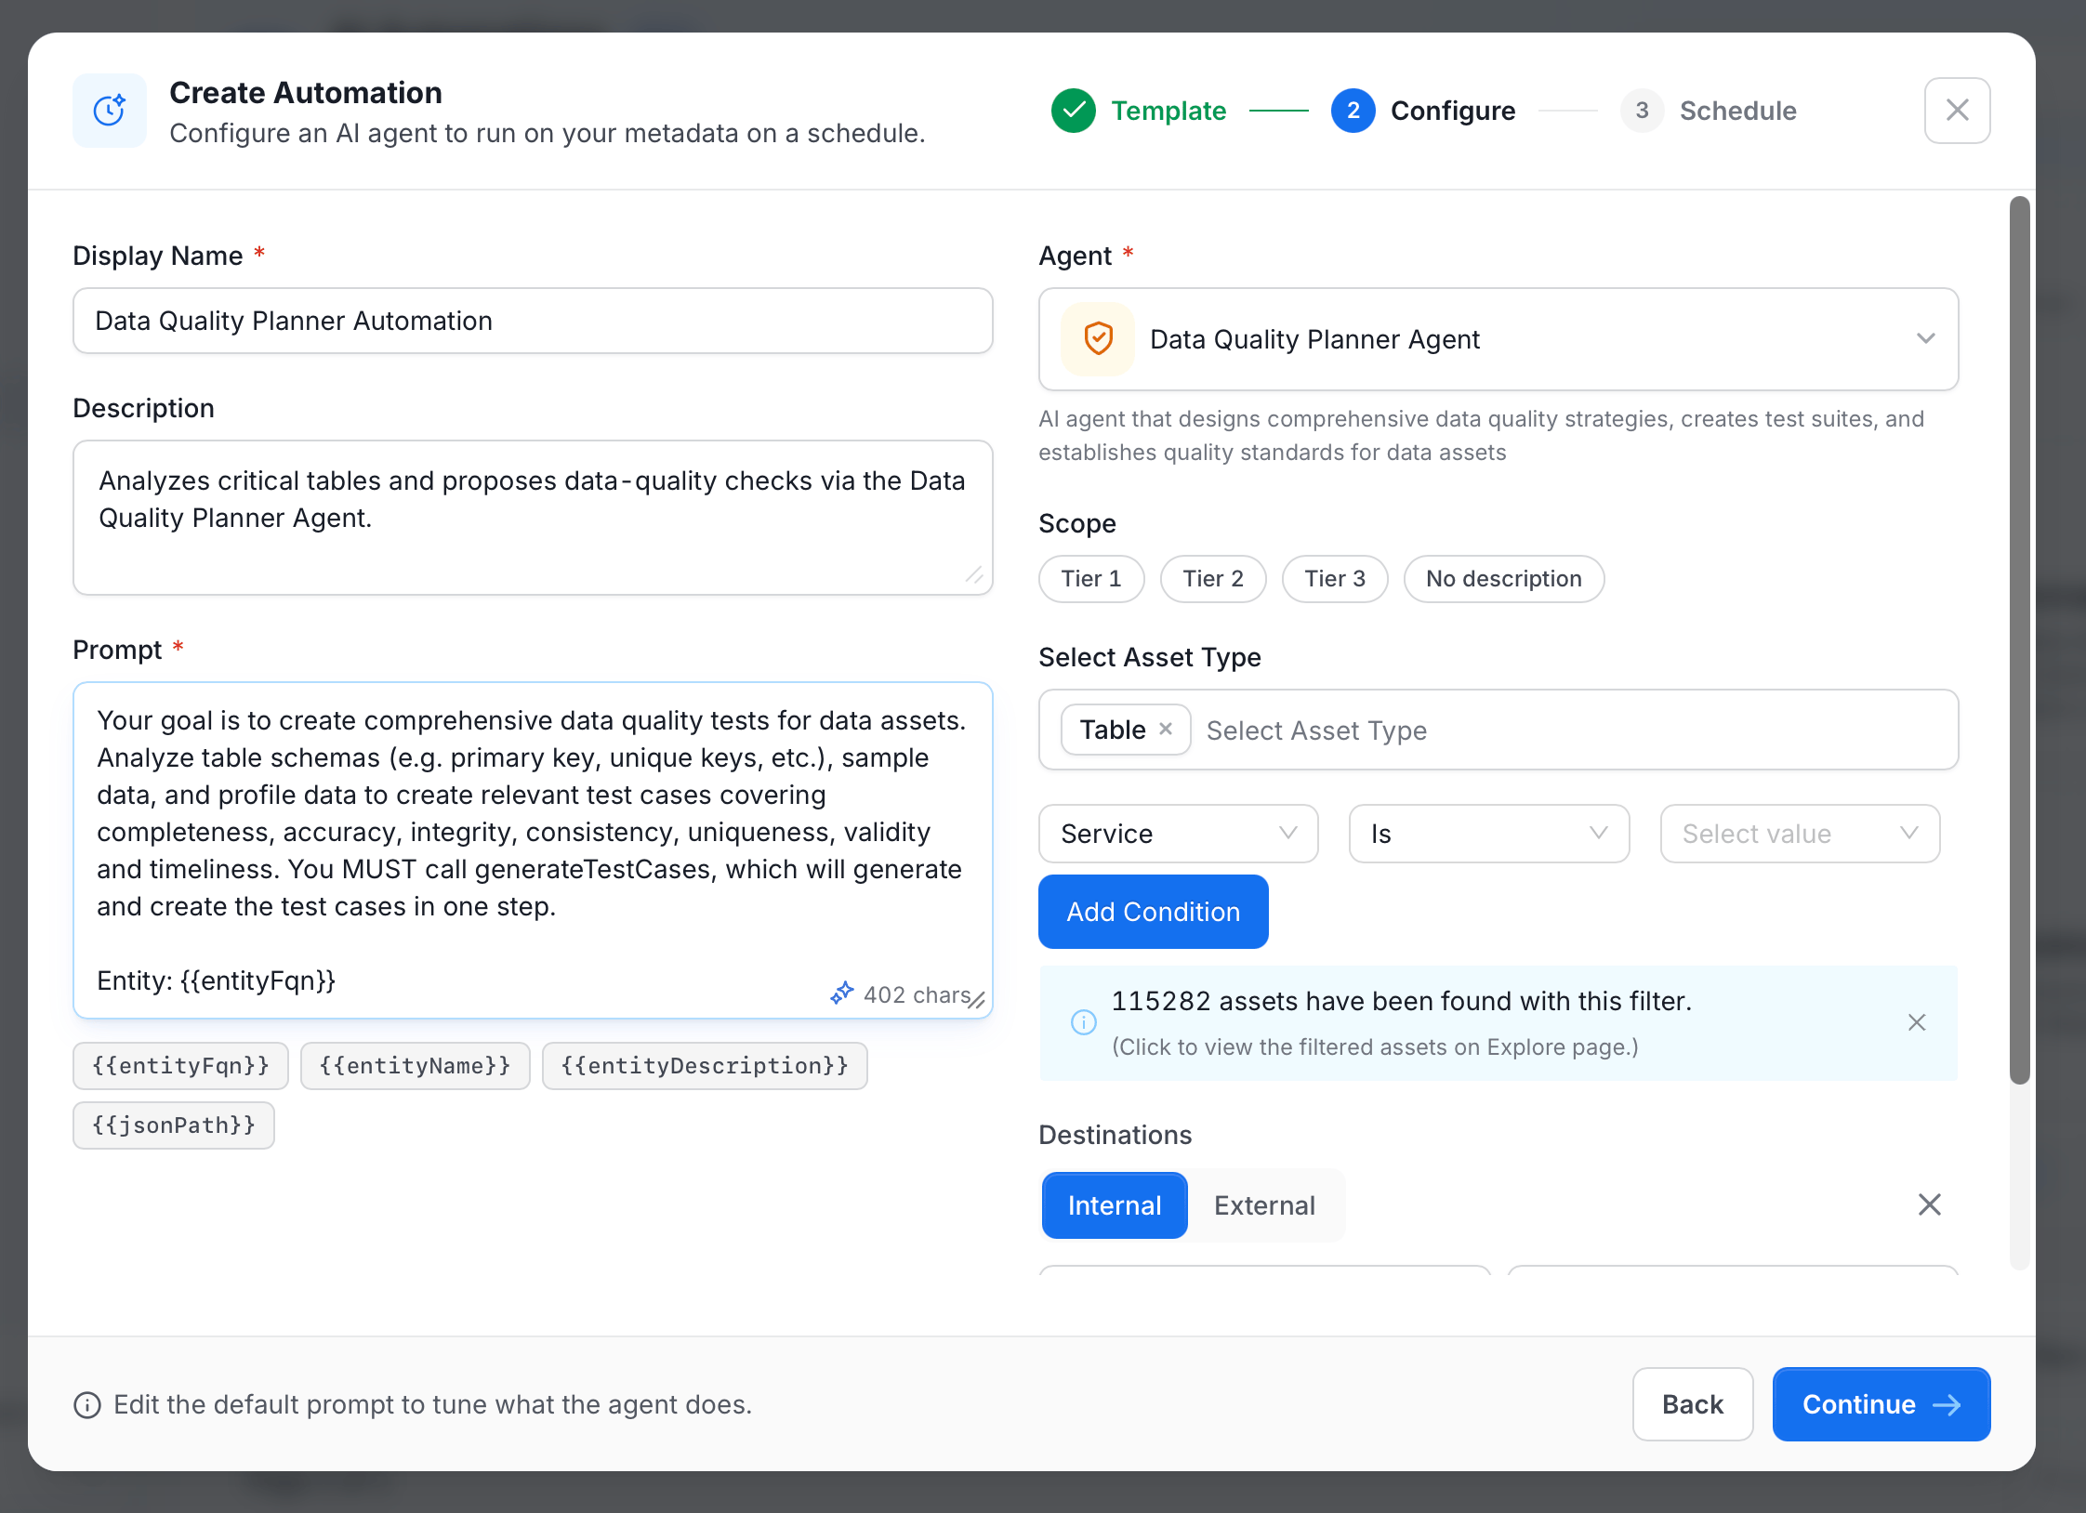
Task: Click the Continue button
Action: pos(1881,1404)
